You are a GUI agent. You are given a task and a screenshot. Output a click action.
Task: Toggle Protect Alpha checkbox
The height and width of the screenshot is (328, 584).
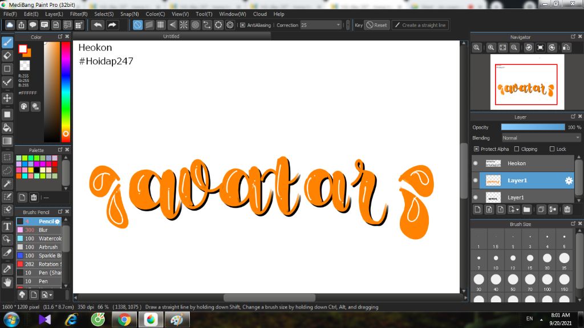pos(476,149)
